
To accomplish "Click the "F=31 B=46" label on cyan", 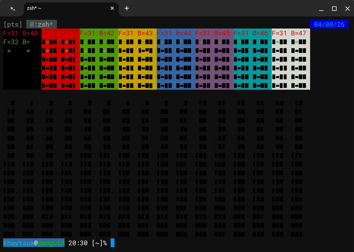I will [250, 33].
